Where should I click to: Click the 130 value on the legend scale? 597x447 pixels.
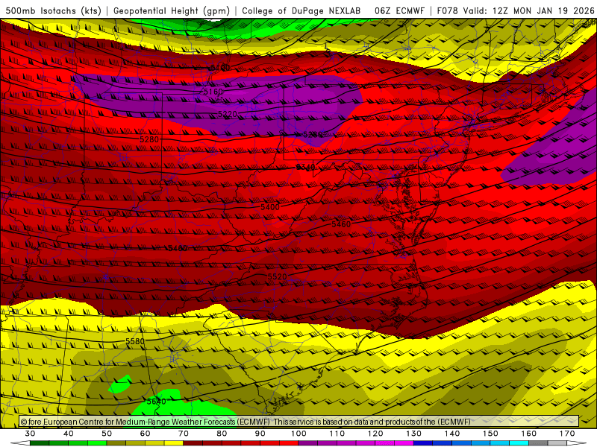coord(414,434)
